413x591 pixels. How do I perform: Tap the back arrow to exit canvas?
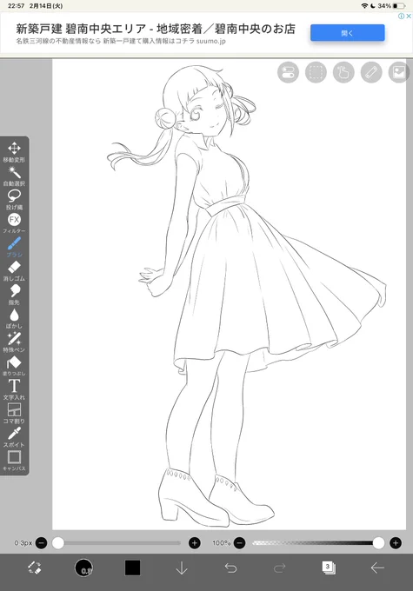point(377,568)
